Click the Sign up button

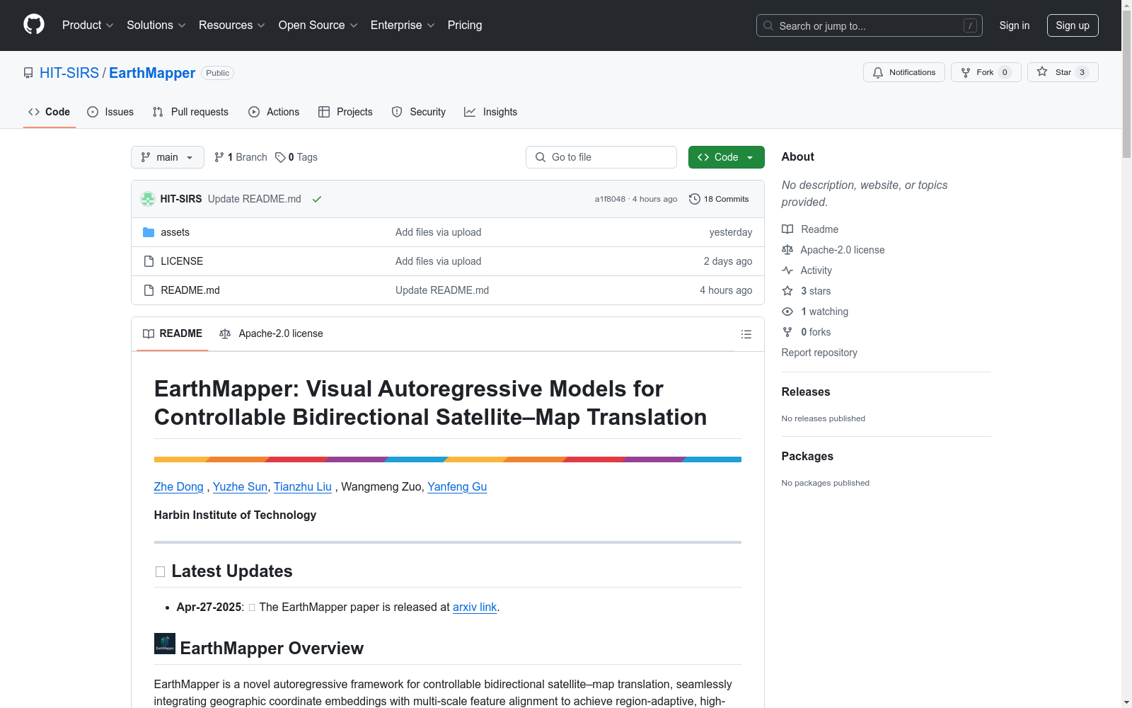1073,25
